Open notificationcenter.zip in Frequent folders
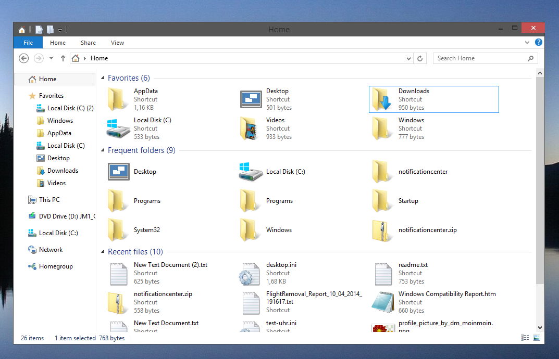Viewport: 559px width, 359px height. pos(414,230)
